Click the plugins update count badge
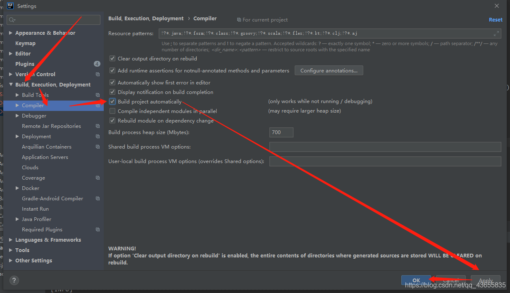 pos(97,64)
